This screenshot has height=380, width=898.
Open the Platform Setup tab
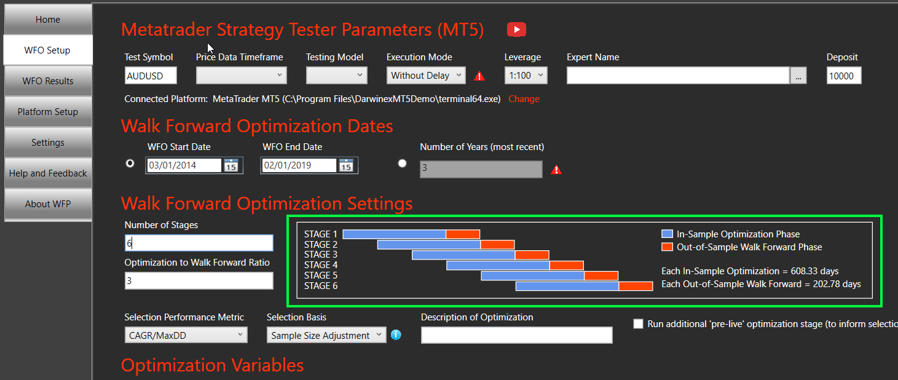click(x=48, y=112)
